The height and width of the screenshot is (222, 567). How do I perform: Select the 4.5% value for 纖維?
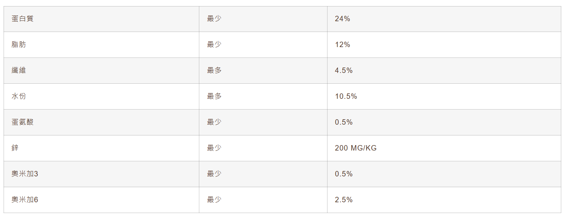(x=344, y=70)
